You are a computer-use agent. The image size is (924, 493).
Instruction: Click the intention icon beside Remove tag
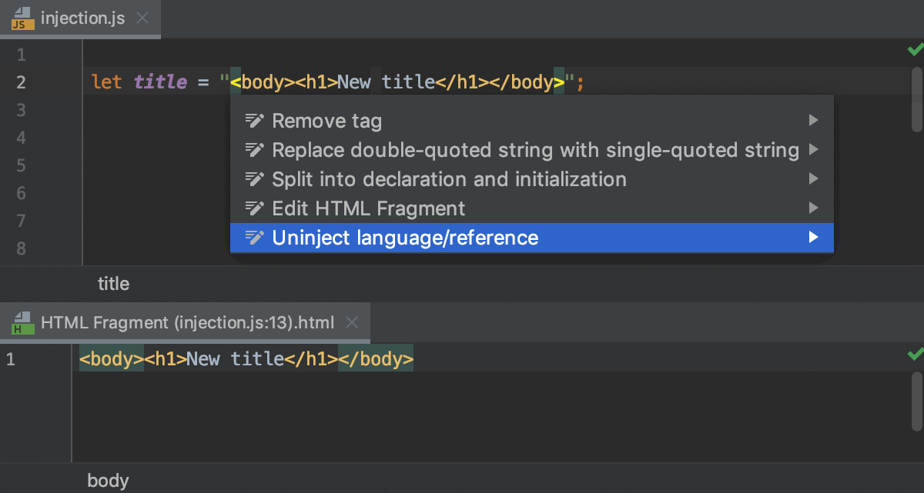[x=255, y=120]
